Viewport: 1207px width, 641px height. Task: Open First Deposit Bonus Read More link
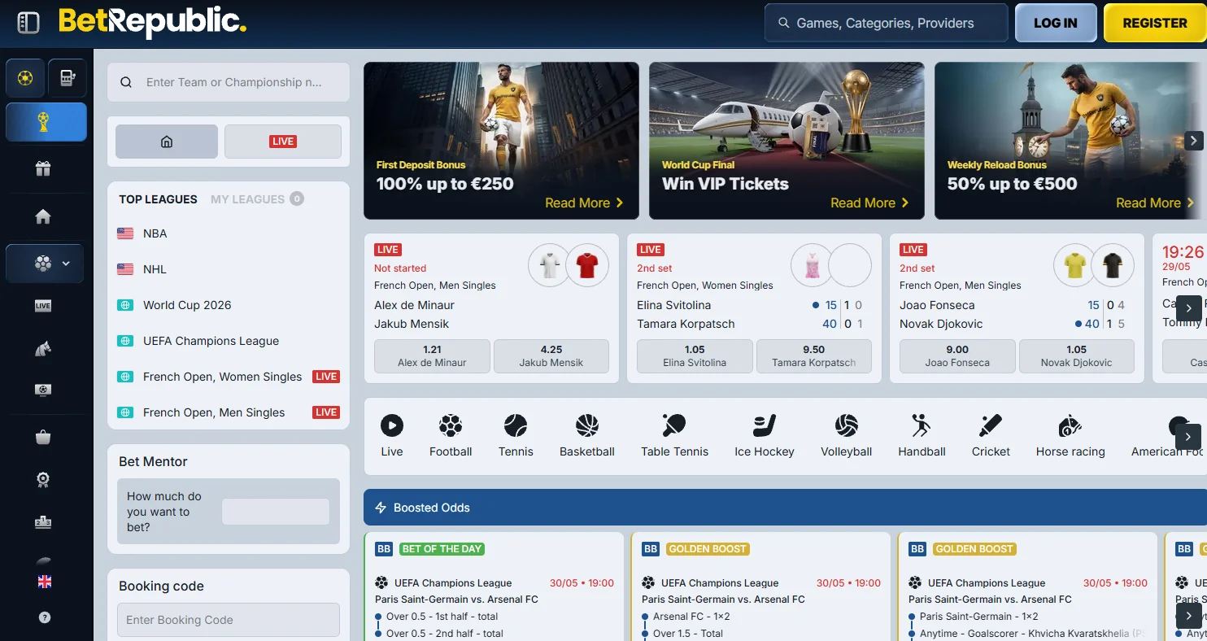[584, 203]
